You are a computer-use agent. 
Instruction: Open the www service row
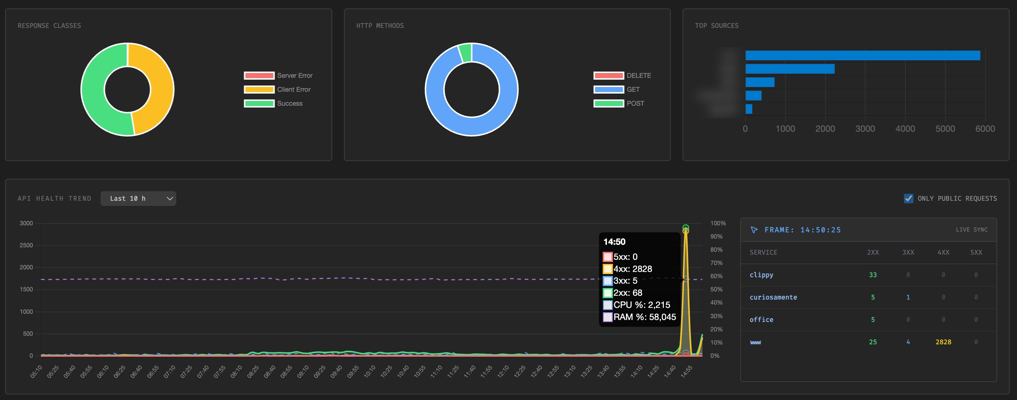(869, 342)
